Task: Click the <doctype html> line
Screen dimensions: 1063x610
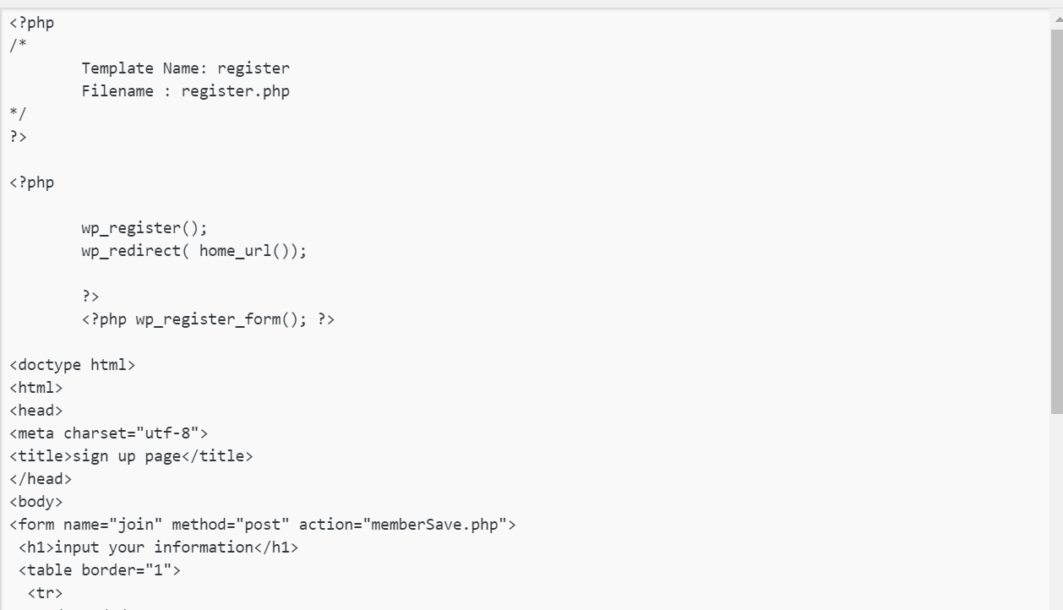Action: coord(73,365)
